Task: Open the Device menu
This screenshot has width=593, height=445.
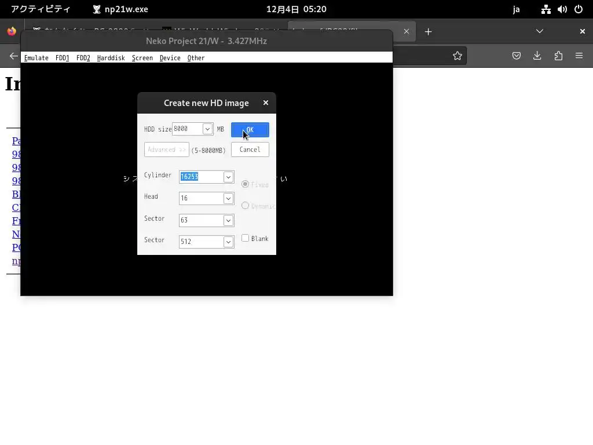Action: click(170, 58)
